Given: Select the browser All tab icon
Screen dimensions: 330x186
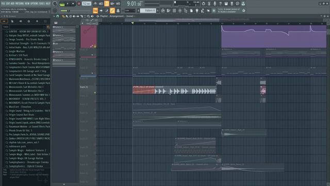Looking at the screenshot, I should click(4, 21).
